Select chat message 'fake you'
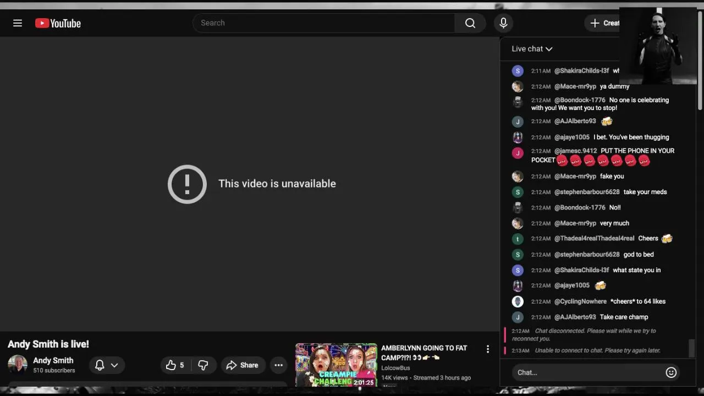The height and width of the screenshot is (396, 704). [612, 177]
